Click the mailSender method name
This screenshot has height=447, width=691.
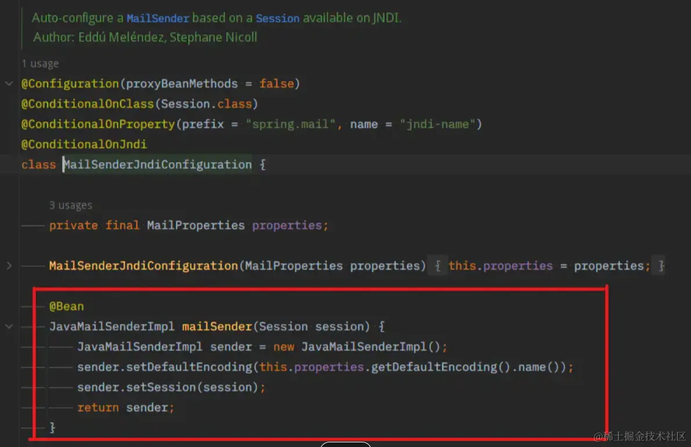[217, 327]
